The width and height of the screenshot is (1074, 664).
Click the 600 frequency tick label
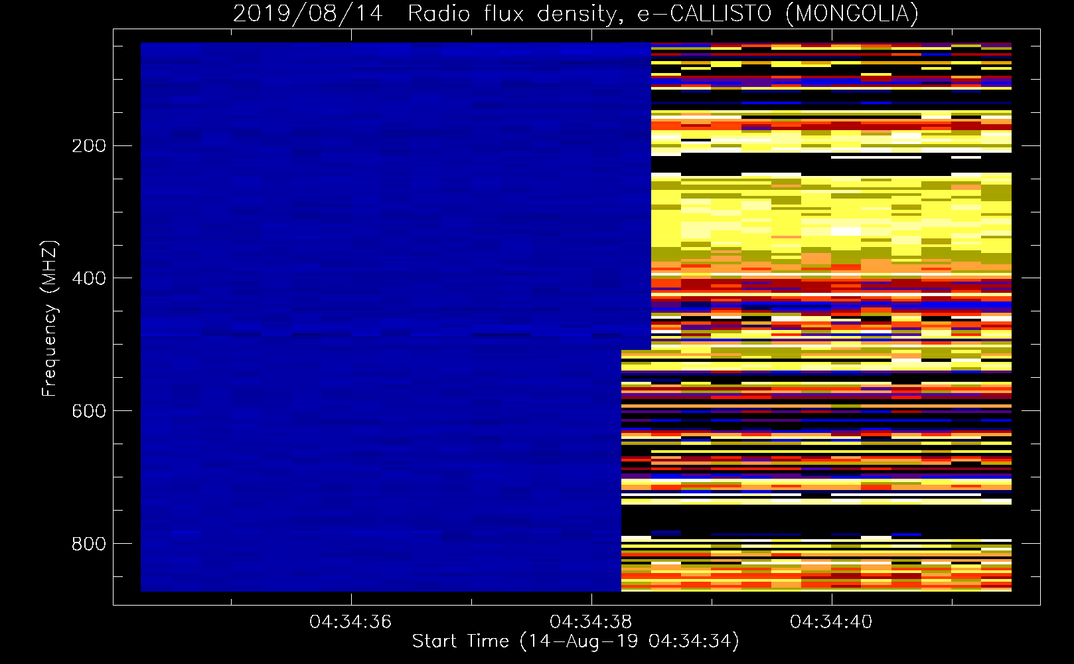89,411
